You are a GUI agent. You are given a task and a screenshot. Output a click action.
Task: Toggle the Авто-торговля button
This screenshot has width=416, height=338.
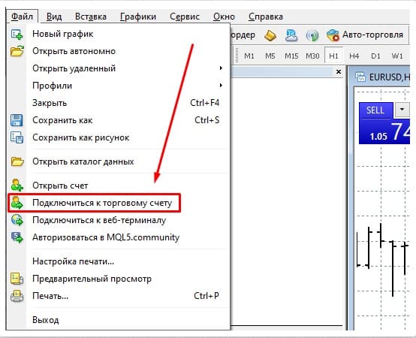point(365,35)
